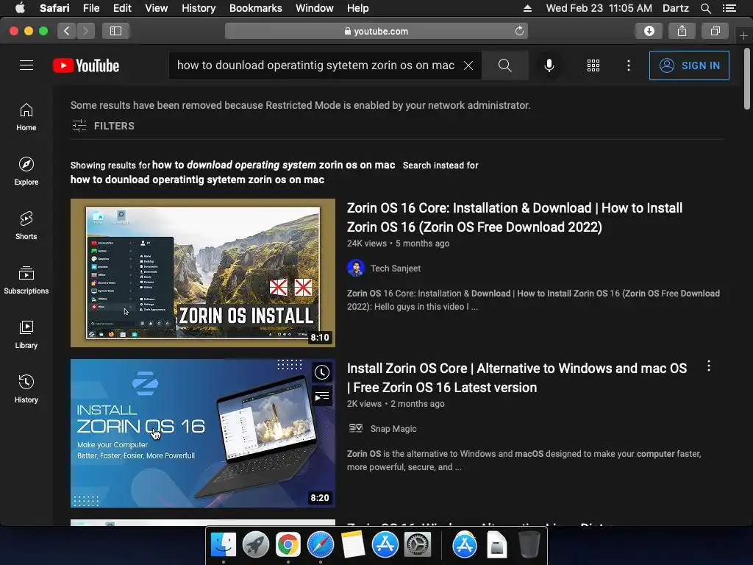Click the Safari address bar youtube.com
The width and height of the screenshot is (753, 565).
pyautogui.click(x=376, y=31)
